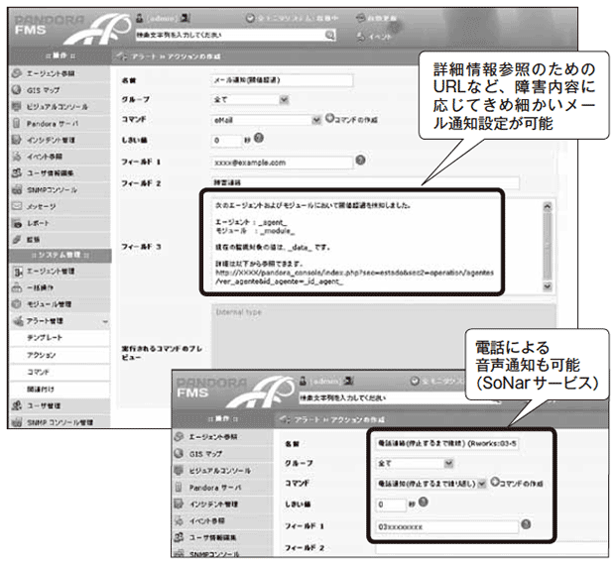Select コマンド under アラート管理
615x563 pixels.
[59, 372]
